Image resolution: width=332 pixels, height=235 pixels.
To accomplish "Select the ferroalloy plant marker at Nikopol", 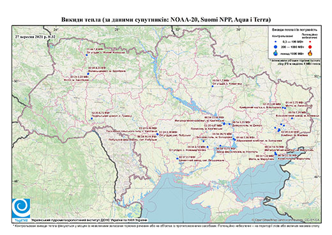I will pyautogui.click(x=220, y=146).
